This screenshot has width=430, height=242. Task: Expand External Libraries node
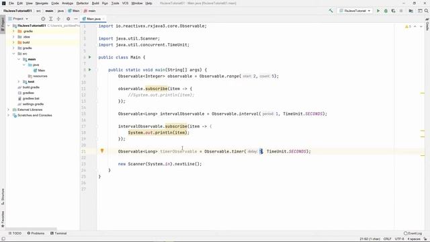9,110
